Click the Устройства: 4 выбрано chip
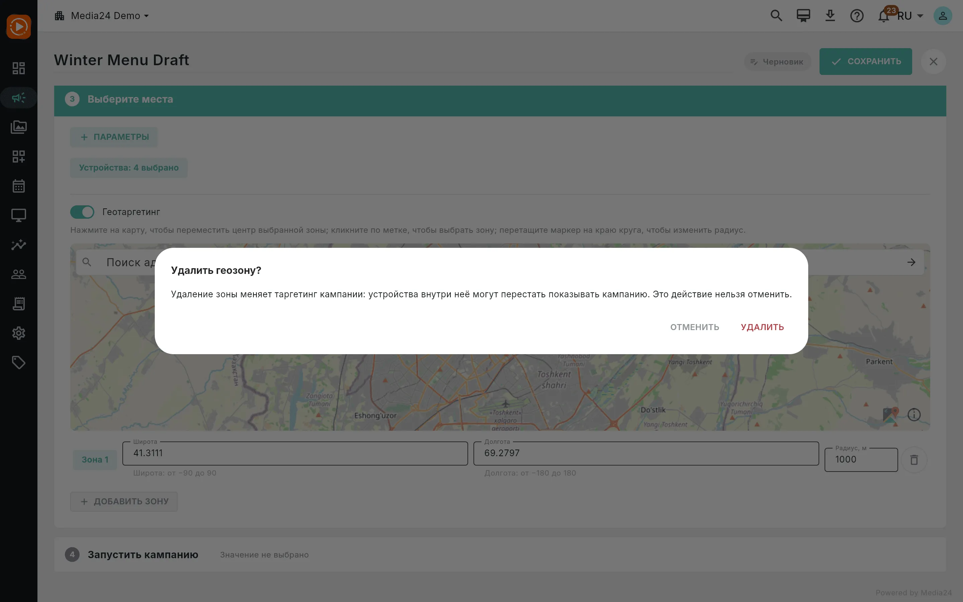 click(x=129, y=168)
